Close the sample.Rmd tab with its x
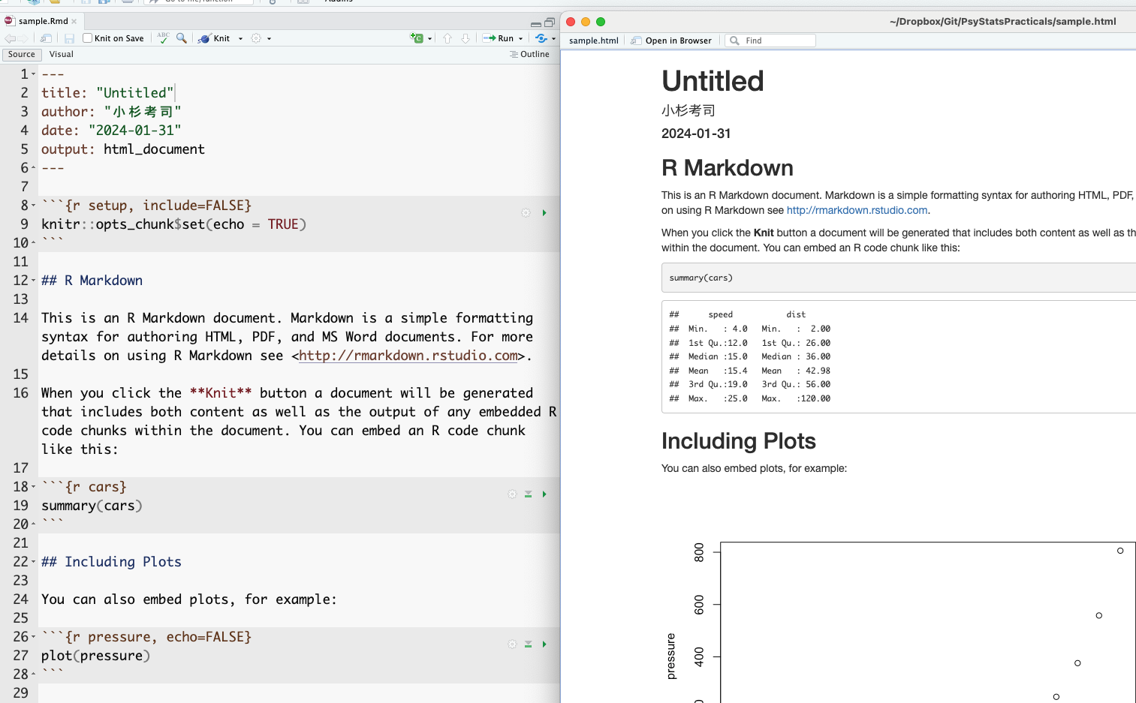 [74, 22]
